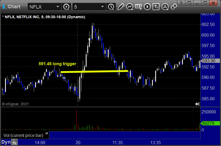Close the chart window
Image resolution: width=221 pixels, height=146 pixels.
(213, 3)
